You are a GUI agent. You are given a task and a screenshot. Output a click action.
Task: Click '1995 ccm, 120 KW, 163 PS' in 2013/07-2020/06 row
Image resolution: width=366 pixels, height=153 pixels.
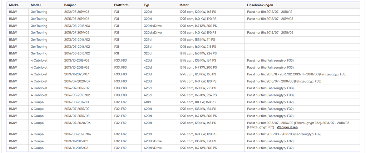point(198,123)
